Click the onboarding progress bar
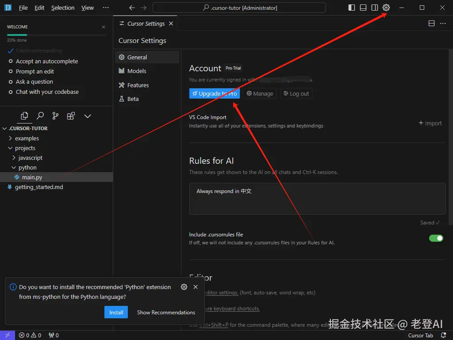The height and width of the screenshot is (340, 453). point(57,35)
